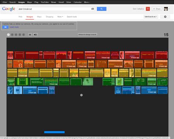Click red brick labeled 5 hours ago
Viewport: 174px width, 139px height.
90,55
